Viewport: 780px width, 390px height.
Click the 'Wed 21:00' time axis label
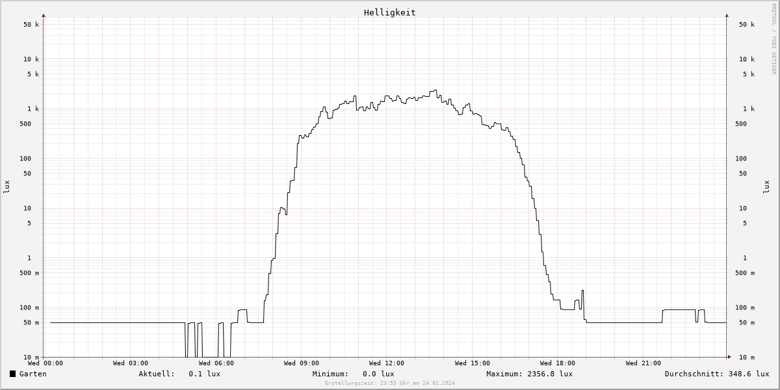click(643, 363)
